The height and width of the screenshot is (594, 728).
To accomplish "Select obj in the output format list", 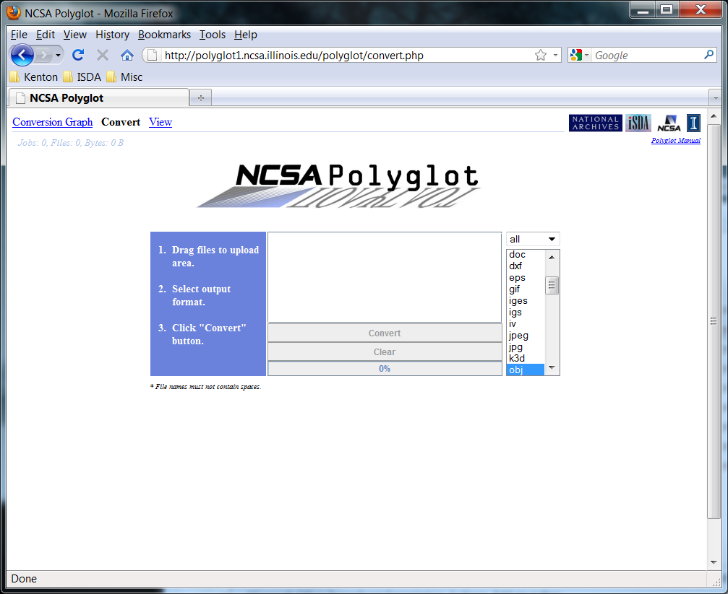I will tap(525, 370).
